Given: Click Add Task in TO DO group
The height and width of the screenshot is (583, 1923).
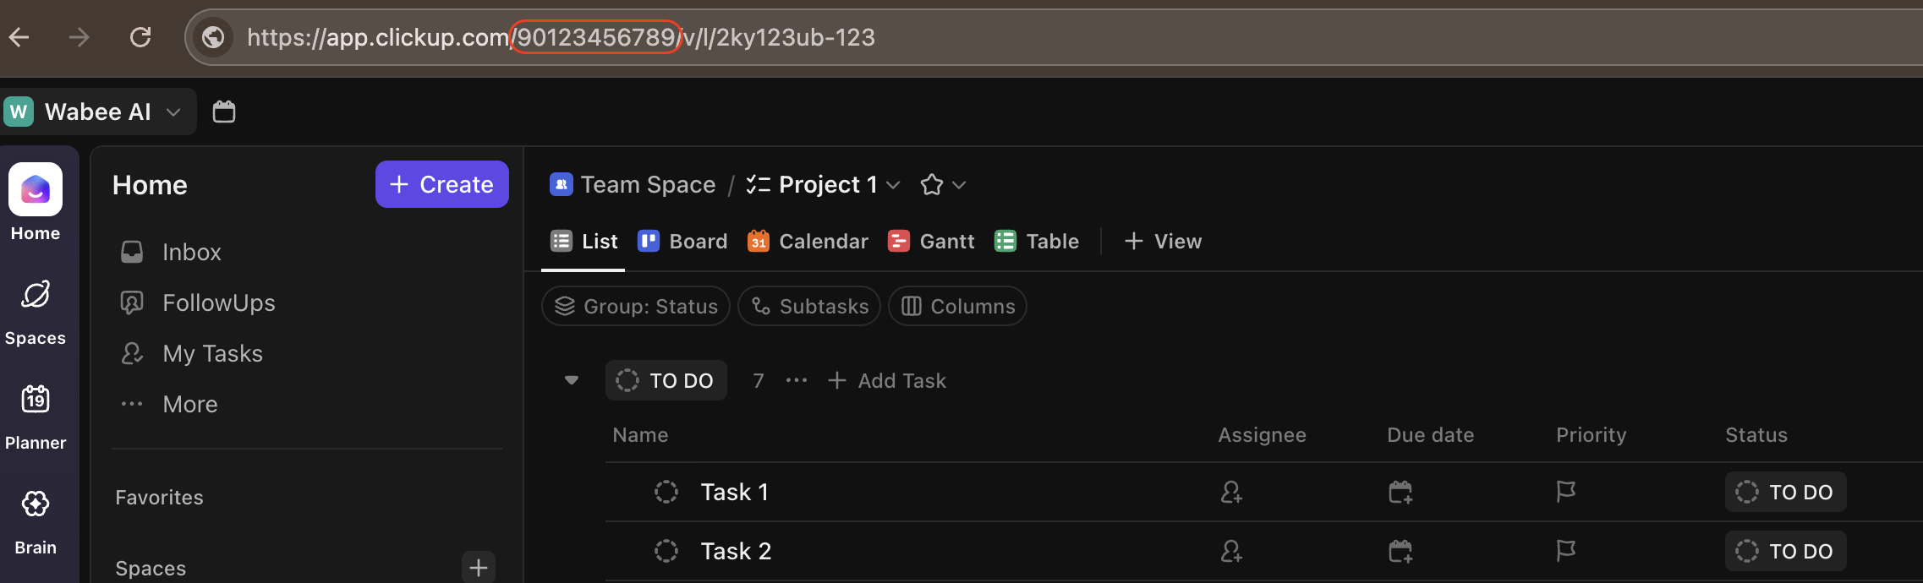Looking at the screenshot, I should (887, 380).
